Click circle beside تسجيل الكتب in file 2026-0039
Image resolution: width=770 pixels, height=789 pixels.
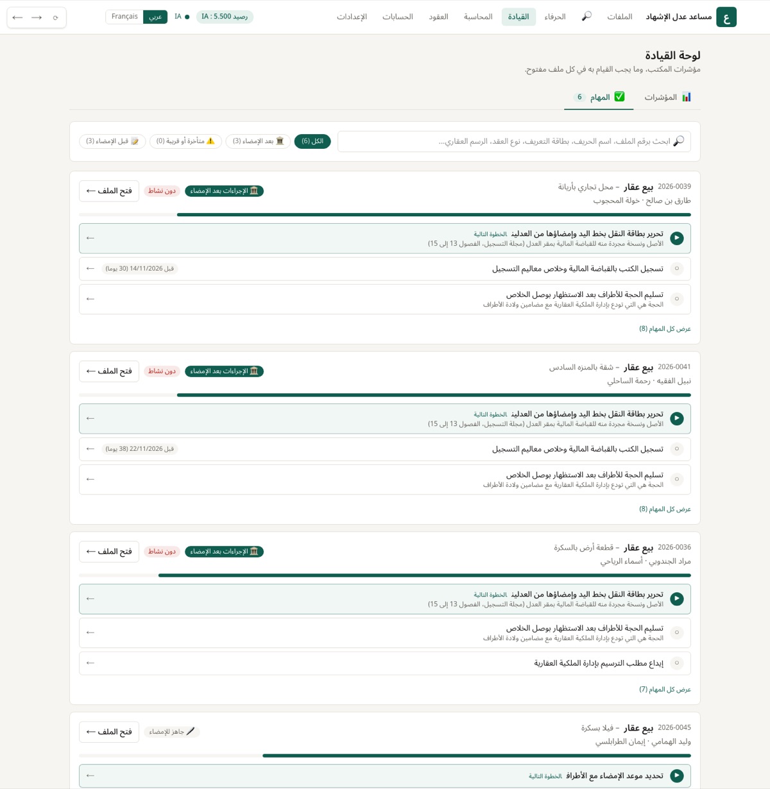coord(676,269)
